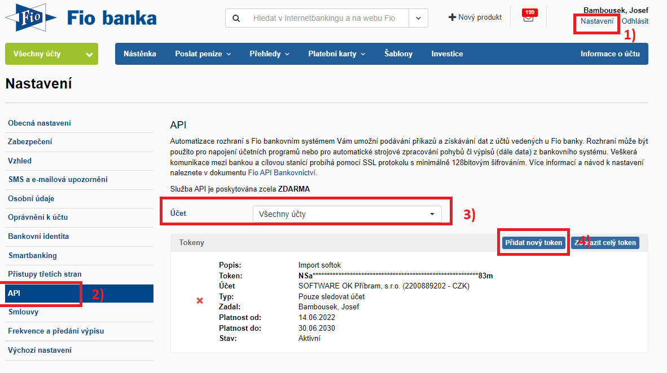Open Přístupy třetích stran settings
This screenshot has width=667, height=373.
pos(45,274)
